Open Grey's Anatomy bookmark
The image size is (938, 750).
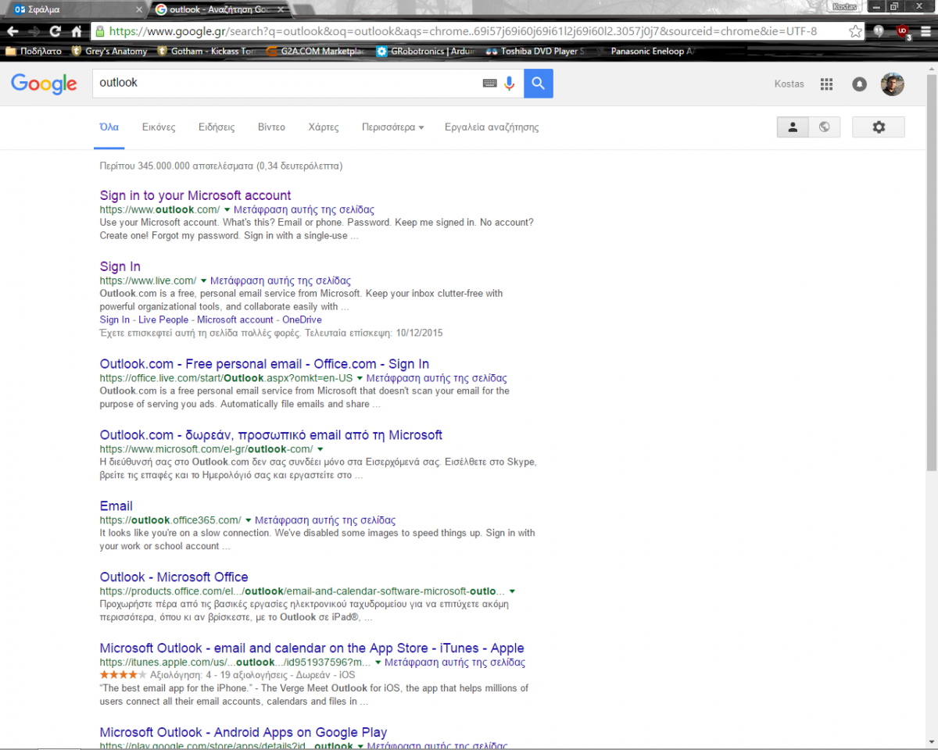pyautogui.click(x=109, y=52)
